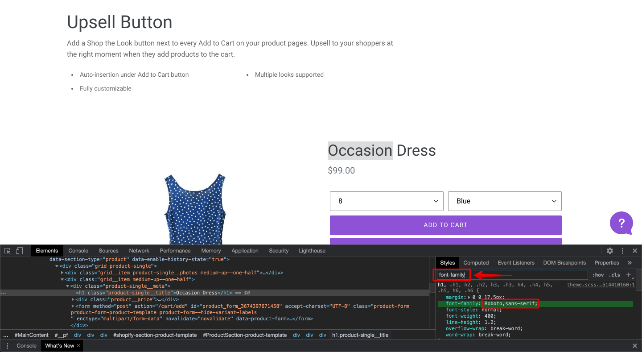
Task: Switch to the Network tab
Action: tap(139, 251)
